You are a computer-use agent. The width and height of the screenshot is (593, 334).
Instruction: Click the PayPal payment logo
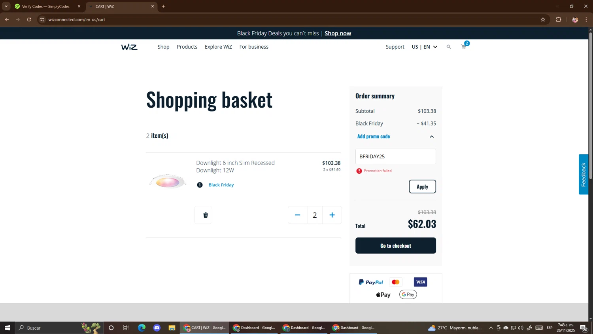[x=371, y=282]
